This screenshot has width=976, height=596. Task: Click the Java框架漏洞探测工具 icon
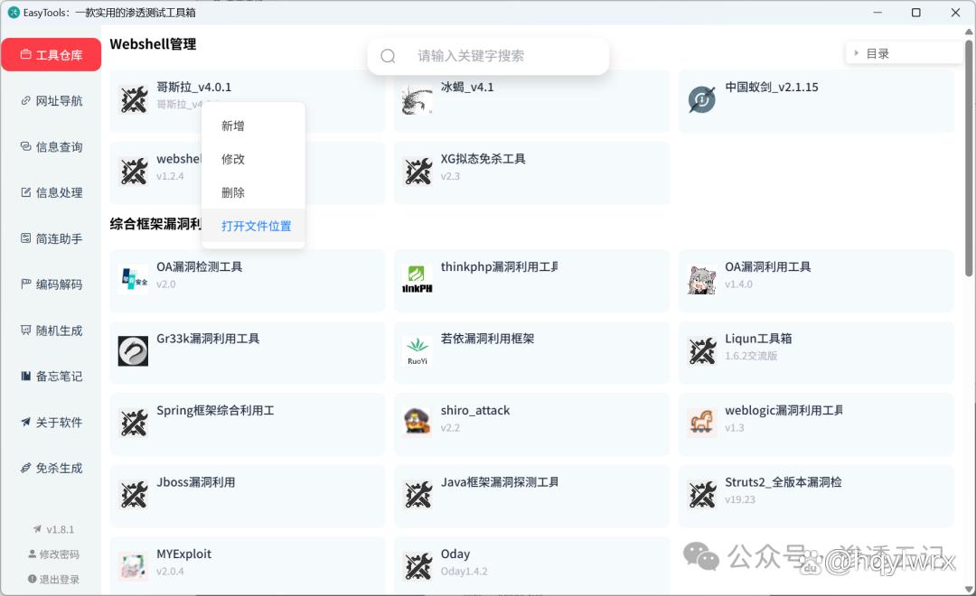pyautogui.click(x=418, y=495)
